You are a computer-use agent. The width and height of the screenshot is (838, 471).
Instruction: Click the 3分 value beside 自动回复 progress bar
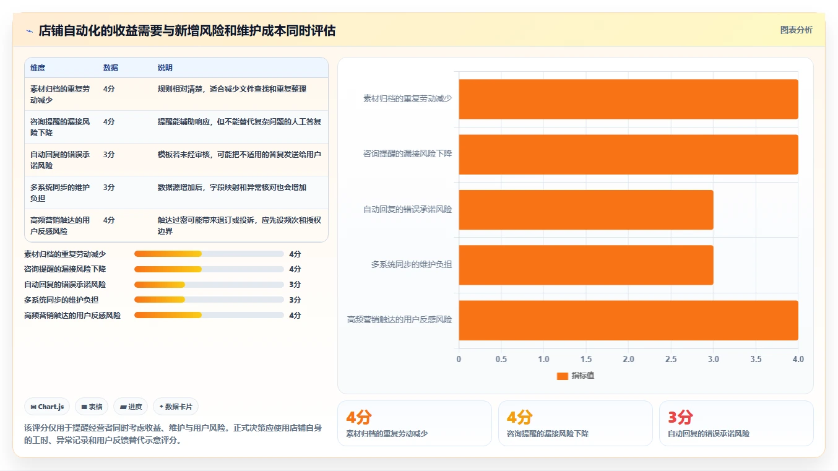pos(295,285)
